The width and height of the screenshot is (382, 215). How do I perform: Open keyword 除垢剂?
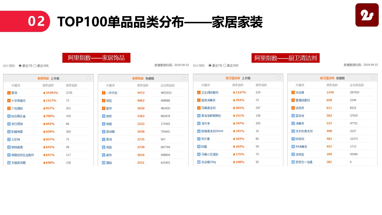tap(300, 139)
